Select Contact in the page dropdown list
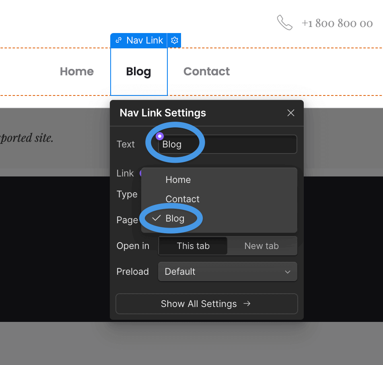 [x=219, y=199]
